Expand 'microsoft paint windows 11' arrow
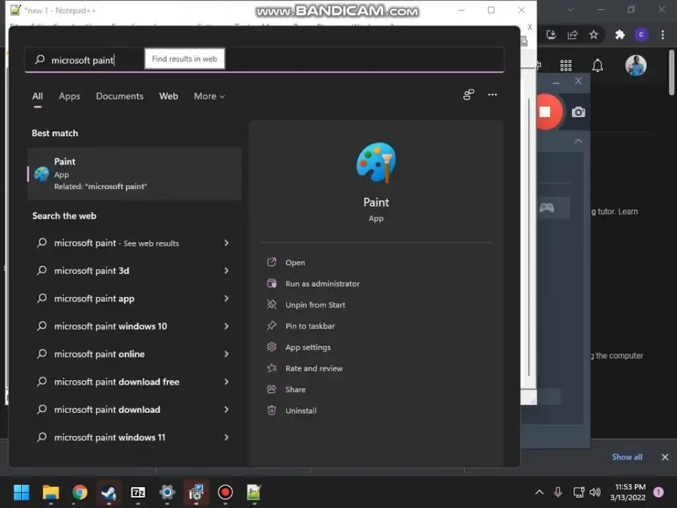Viewport: 677px width, 508px height. click(226, 438)
